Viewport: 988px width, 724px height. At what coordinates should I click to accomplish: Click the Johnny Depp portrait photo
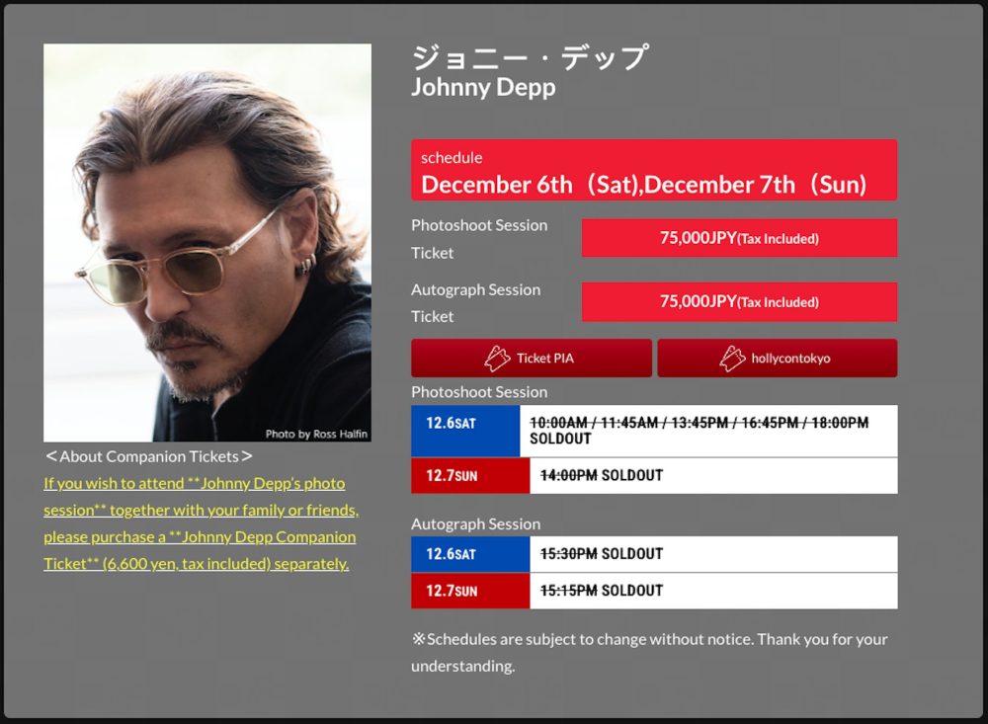[207, 243]
